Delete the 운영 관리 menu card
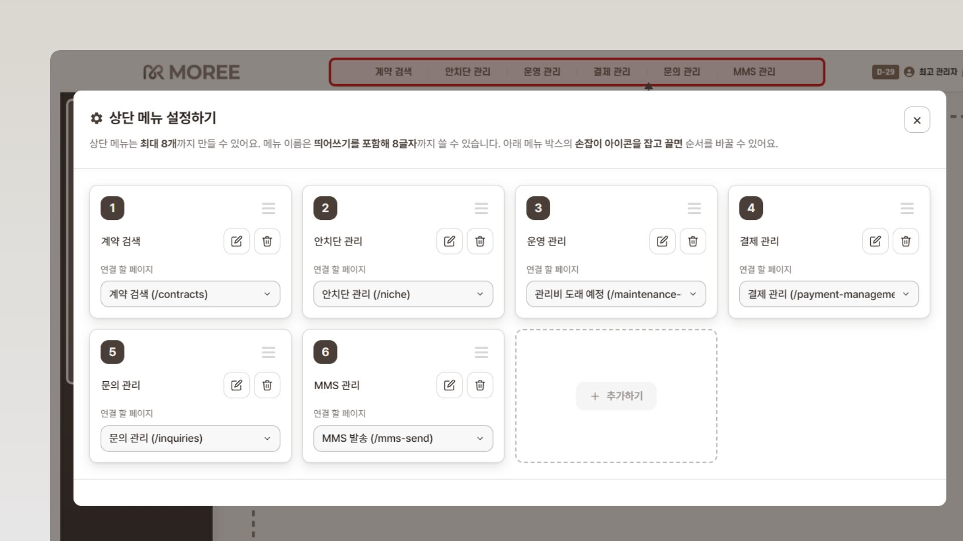Image resolution: width=963 pixels, height=541 pixels. pyautogui.click(x=693, y=241)
